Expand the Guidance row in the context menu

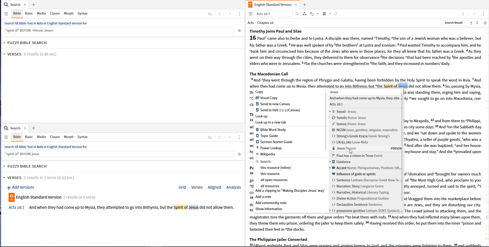pos(330,162)
